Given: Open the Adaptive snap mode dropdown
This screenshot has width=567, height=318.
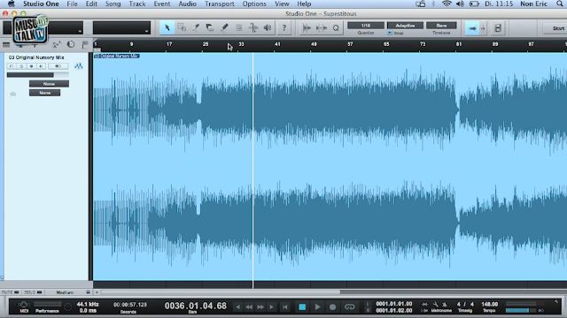Looking at the screenshot, I should pos(405,26).
